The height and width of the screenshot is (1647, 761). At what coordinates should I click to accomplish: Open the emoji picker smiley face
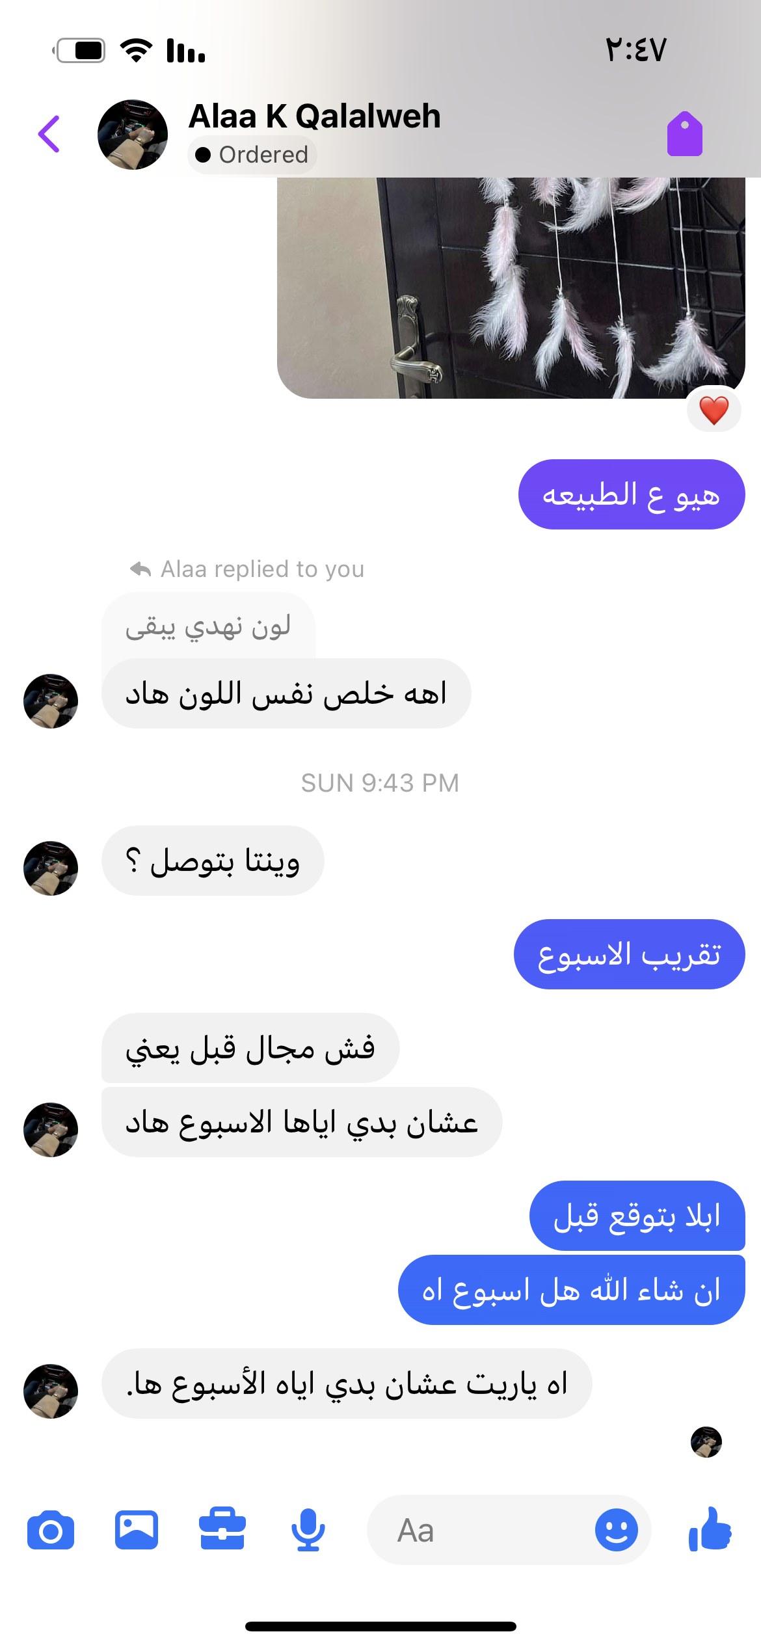pos(617,1530)
